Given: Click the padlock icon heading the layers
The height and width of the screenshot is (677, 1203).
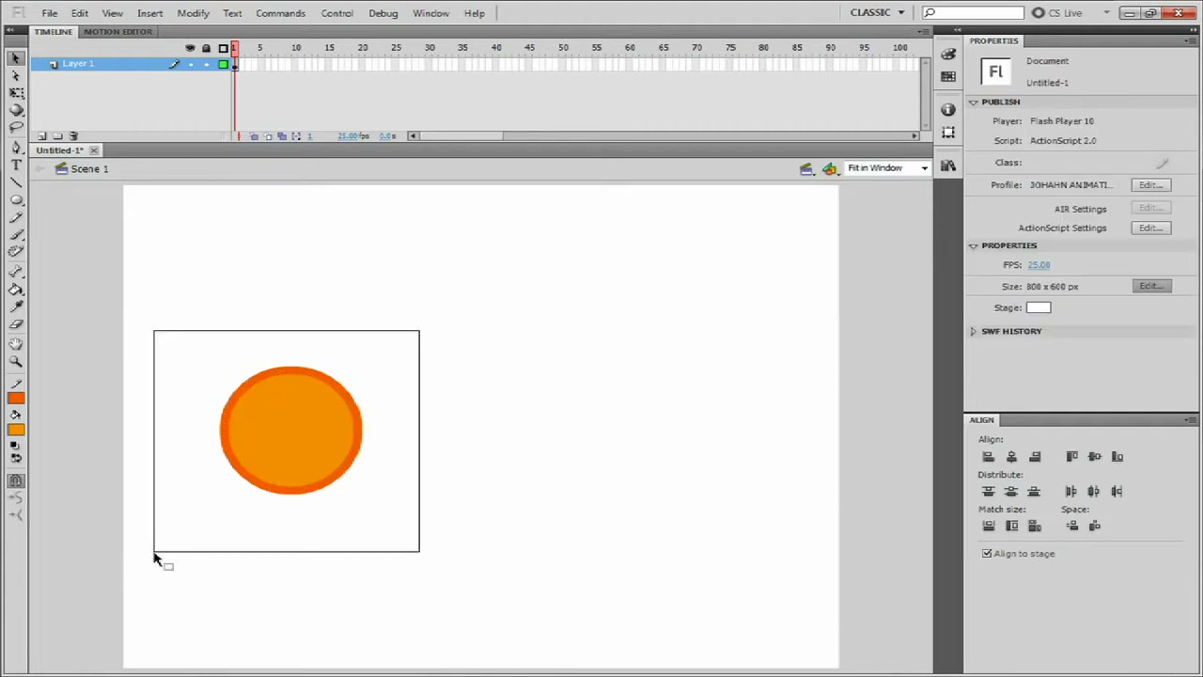Looking at the screenshot, I should pos(206,48).
